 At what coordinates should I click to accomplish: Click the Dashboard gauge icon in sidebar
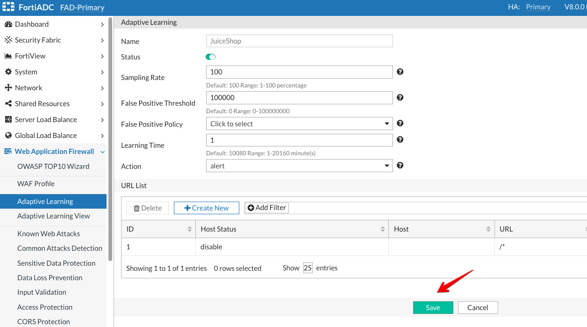pos(8,24)
